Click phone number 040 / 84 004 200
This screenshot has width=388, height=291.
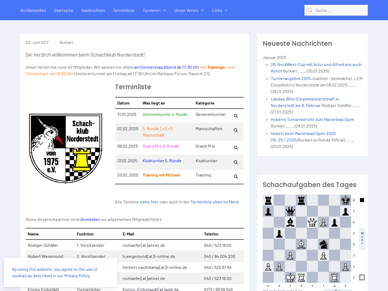[220, 257]
